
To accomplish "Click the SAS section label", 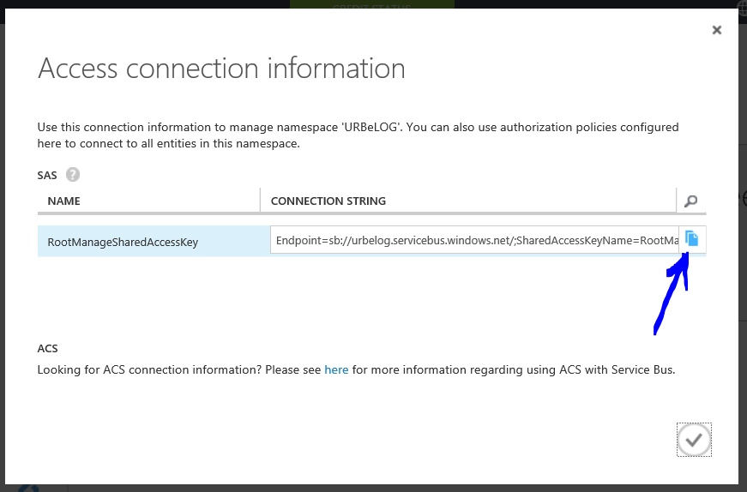I will 47,175.
